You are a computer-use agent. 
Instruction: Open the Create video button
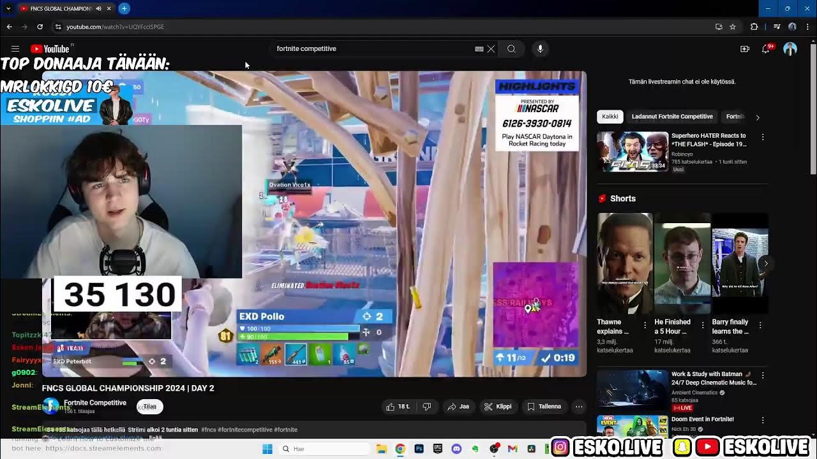pyautogui.click(x=745, y=48)
